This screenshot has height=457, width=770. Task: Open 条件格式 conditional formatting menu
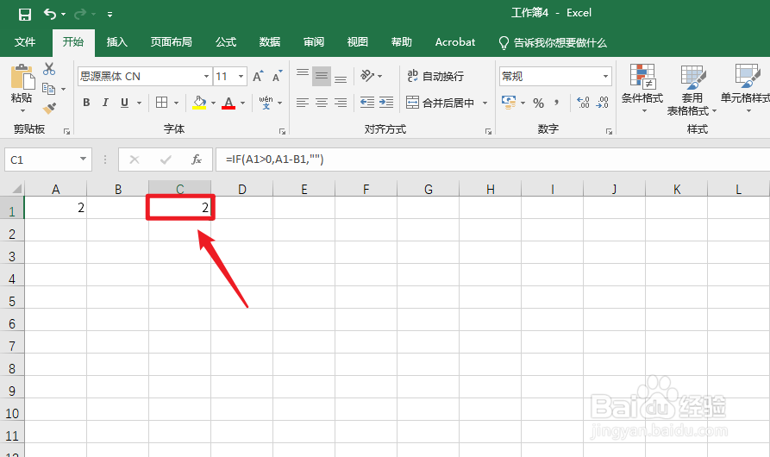tap(642, 89)
